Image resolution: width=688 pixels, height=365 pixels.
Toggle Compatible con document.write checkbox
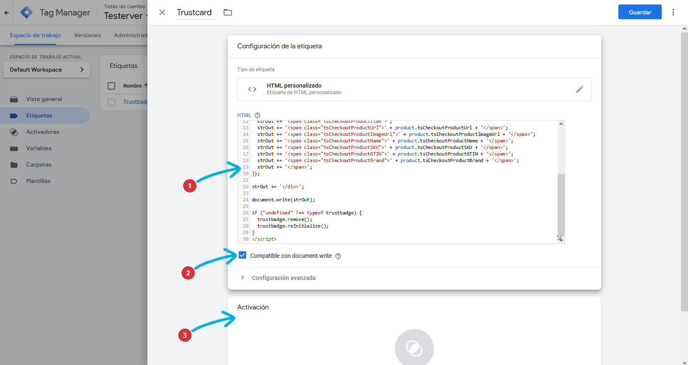[242, 255]
